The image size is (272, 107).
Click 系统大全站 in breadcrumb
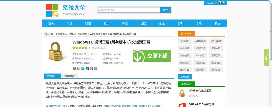(61, 34)
